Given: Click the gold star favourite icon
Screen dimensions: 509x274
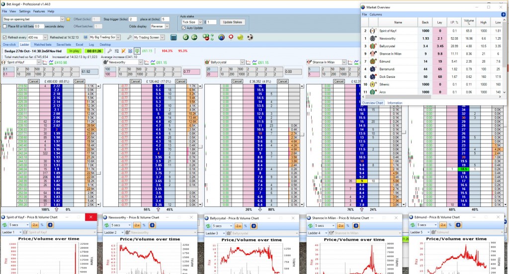Looking at the screenshot, I should (68, 19).
